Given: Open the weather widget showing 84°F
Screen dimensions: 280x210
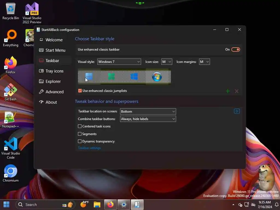Looking at the screenshot, I should (x=85, y=204).
